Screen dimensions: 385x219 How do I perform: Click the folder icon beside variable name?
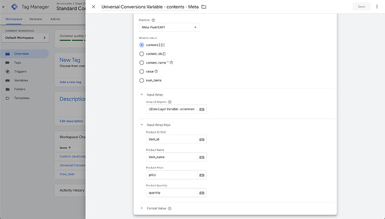coord(204,7)
